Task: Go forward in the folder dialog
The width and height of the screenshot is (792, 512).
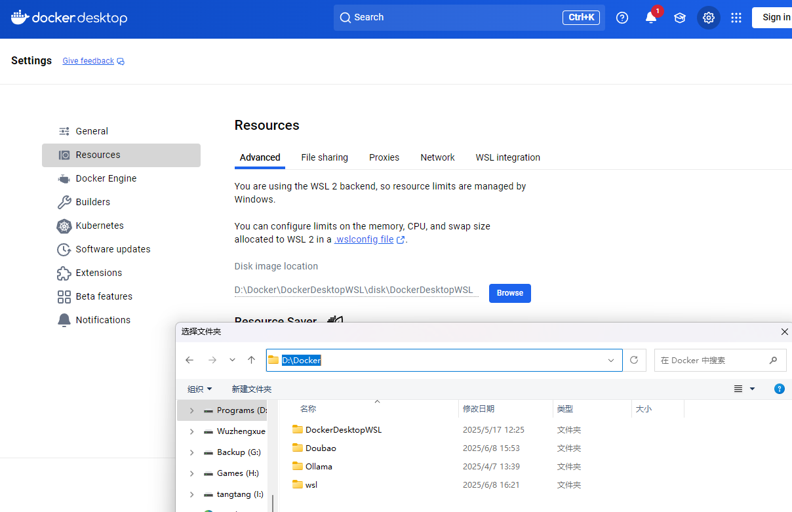Action: coord(212,360)
